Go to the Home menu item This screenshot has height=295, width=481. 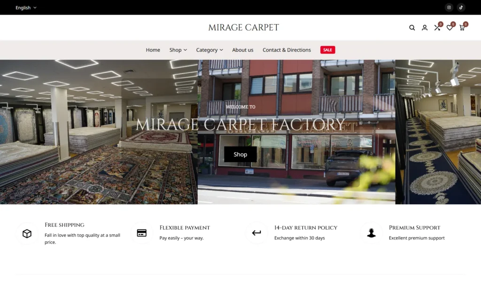[153, 50]
